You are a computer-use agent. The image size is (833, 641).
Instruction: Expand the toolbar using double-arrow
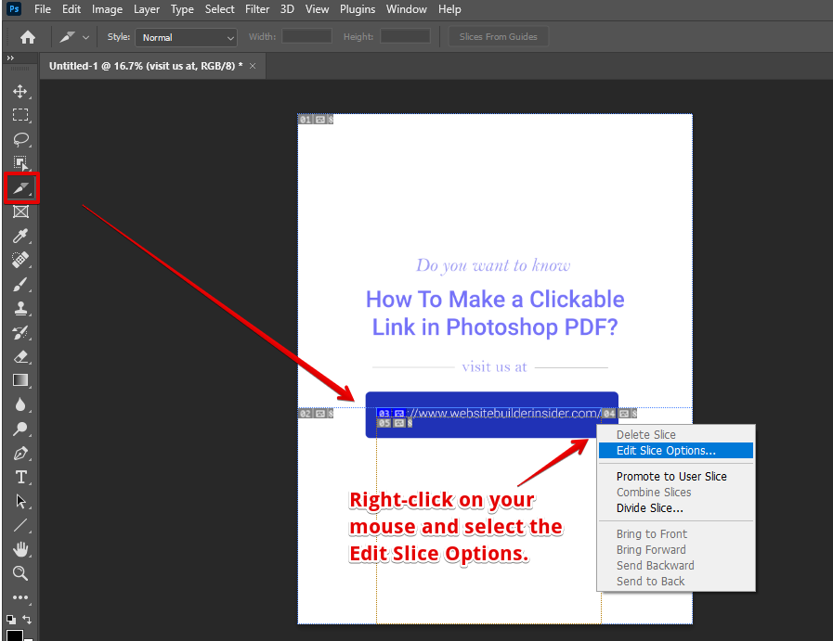[11, 58]
